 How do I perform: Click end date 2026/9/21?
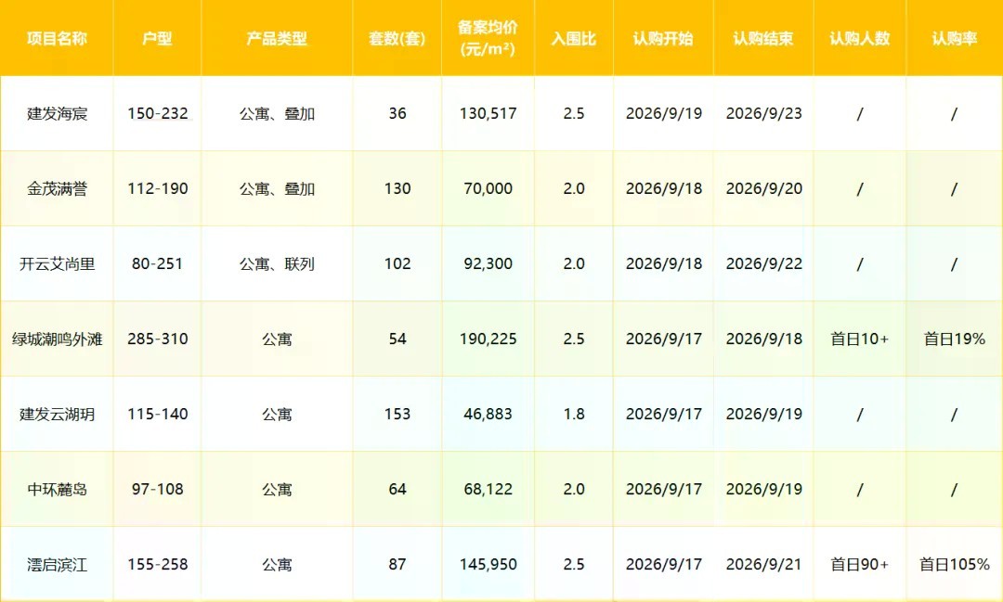[763, 565]
